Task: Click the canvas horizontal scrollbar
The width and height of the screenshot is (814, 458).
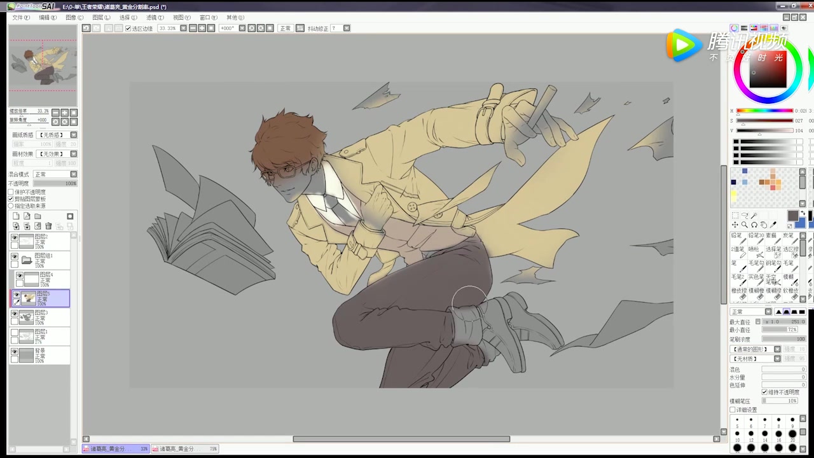Action: (401, 439)
